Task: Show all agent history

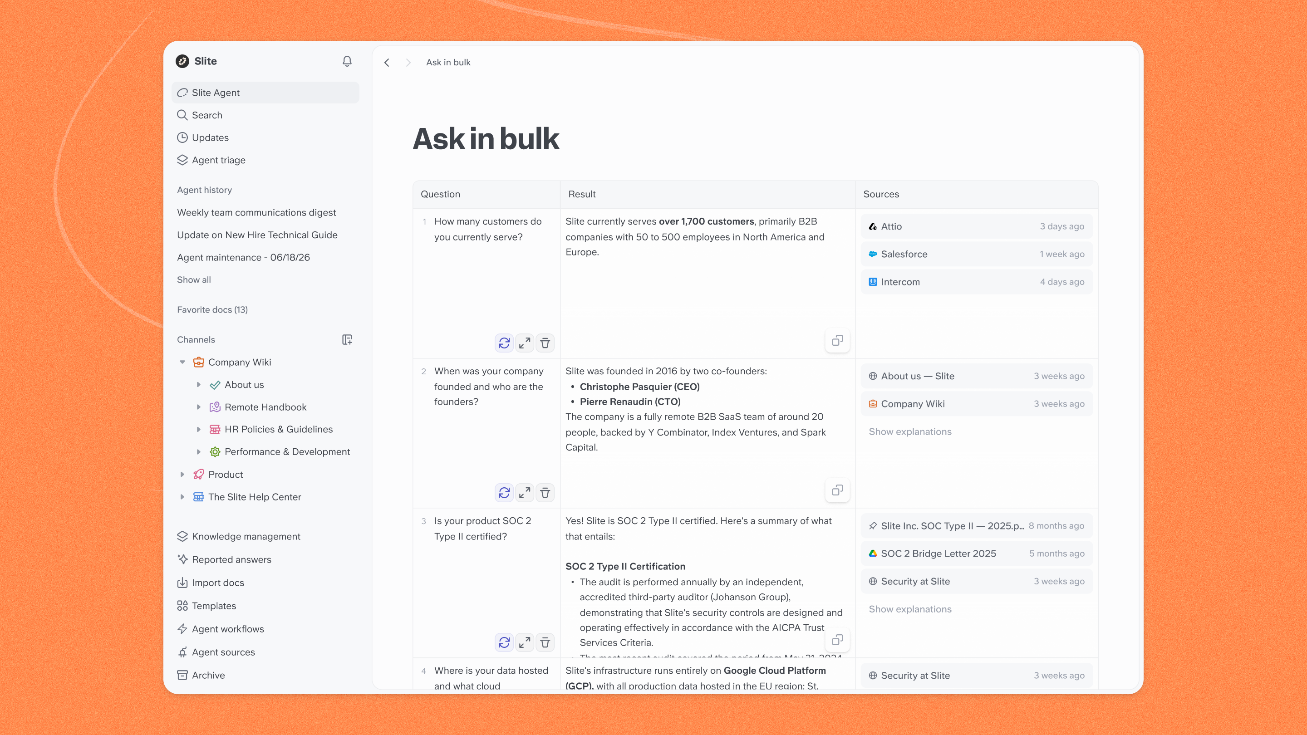Action: [x=194, y=279]
